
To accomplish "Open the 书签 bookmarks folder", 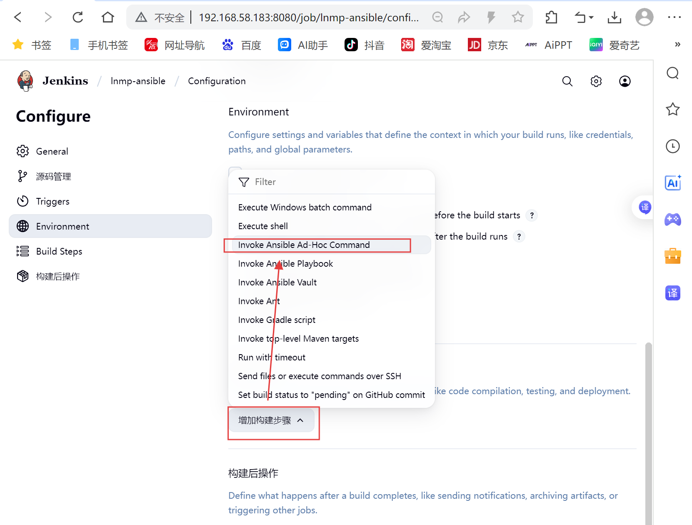I will tap(32, 45).
